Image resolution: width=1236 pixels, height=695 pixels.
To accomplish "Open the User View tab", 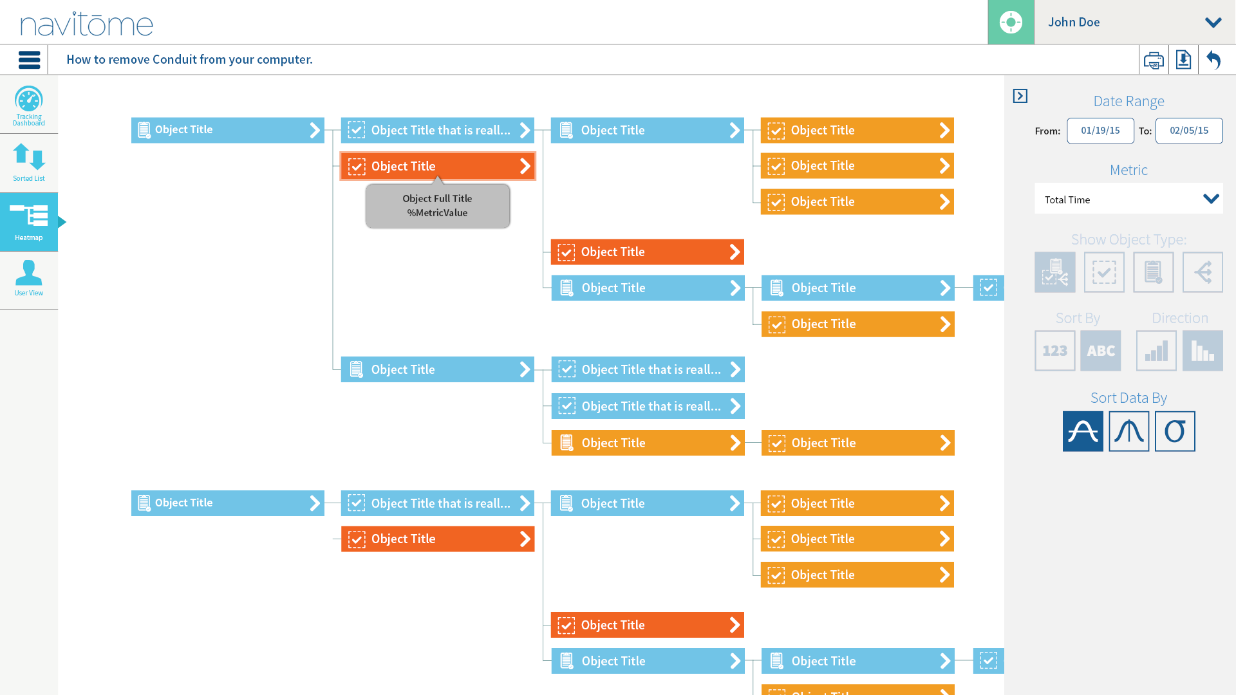I will click(29, 279).
